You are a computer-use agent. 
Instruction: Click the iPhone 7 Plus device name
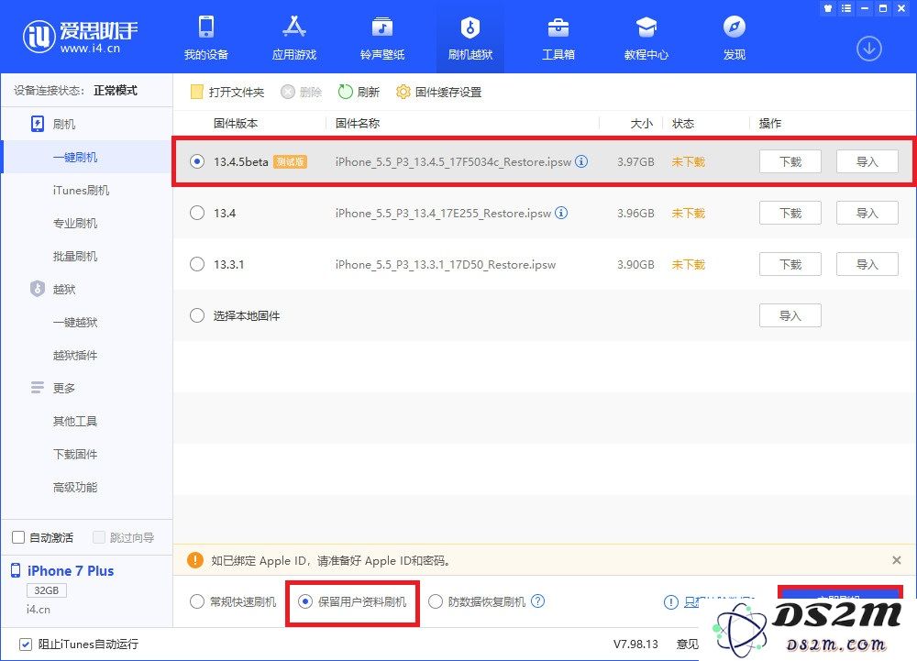point(71,570)
